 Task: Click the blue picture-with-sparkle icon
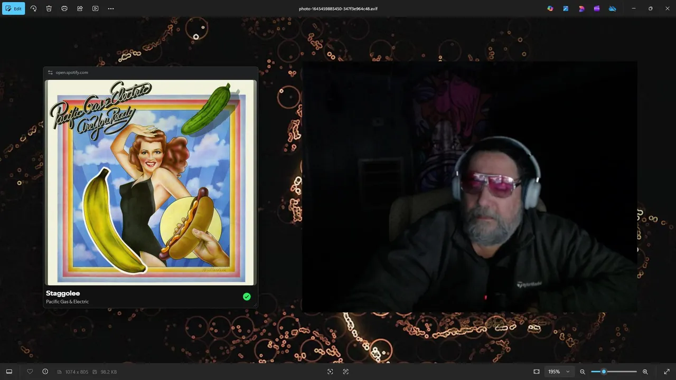point(566,8)
